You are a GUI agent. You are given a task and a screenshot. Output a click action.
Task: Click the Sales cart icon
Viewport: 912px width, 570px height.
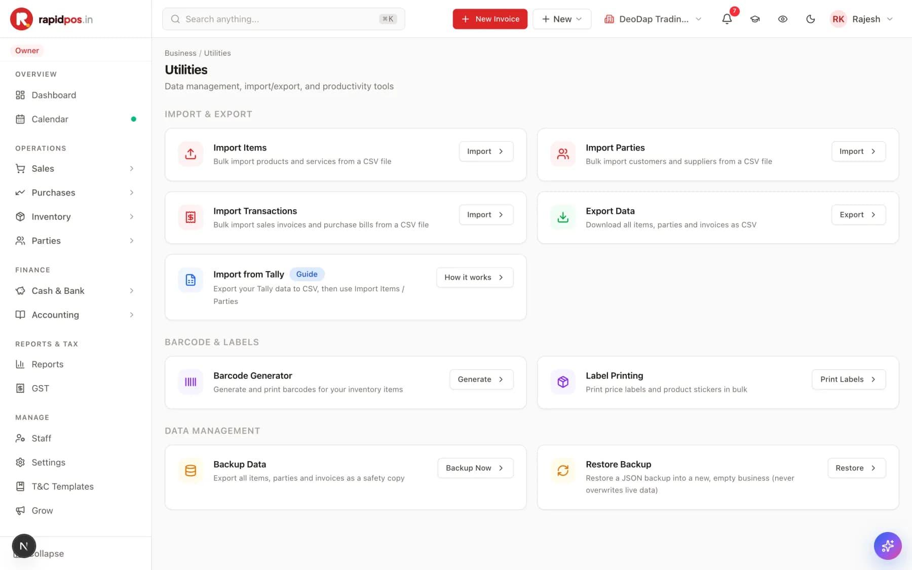tap(20, 169)
